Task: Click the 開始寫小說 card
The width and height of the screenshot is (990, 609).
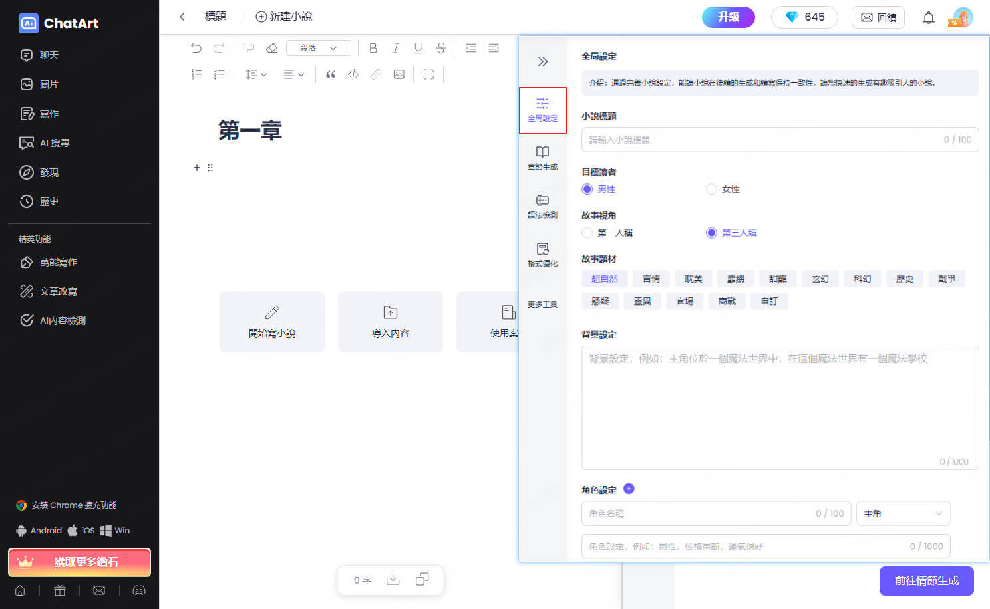Action: coord(272,322)
